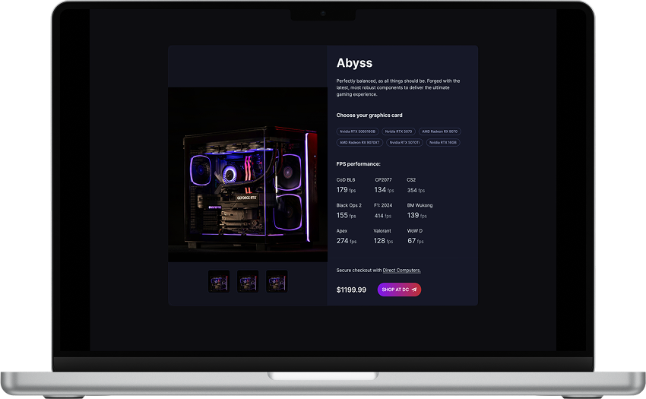646x399 pixels.
Task: Pick the Nvidia RTX 5070Ti graphics card
Action: [x=404, y=142]
